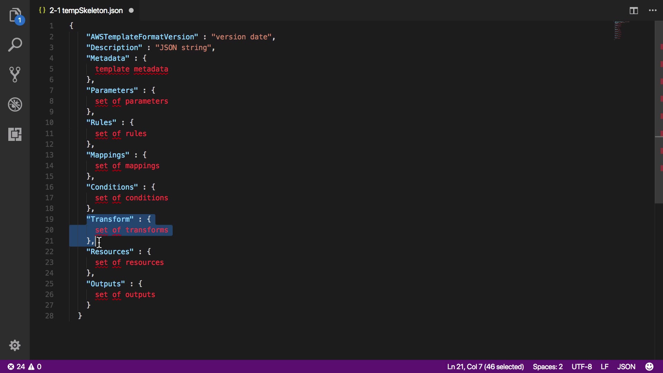This screenshot has height=373, width=663.
Task: Change indentation via Spaces: 2
Action: point(548,366)
